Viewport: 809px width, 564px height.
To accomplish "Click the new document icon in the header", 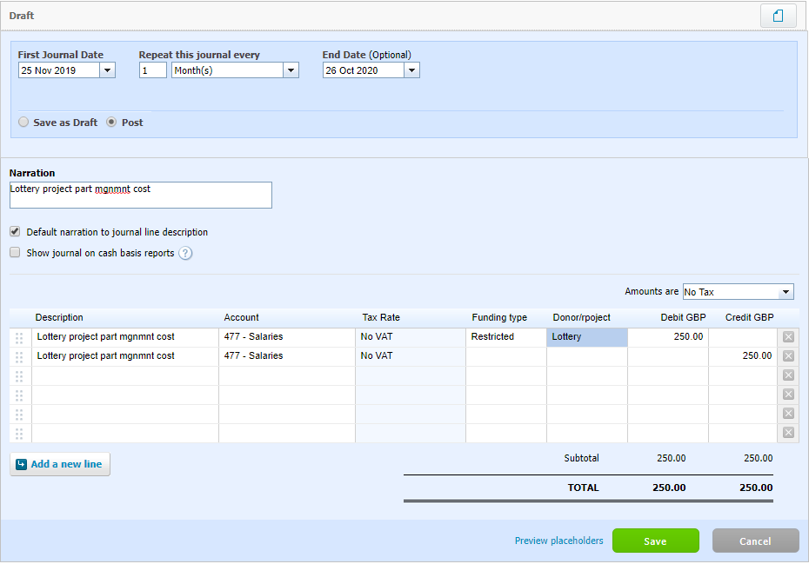I will [x=779, y=15].
